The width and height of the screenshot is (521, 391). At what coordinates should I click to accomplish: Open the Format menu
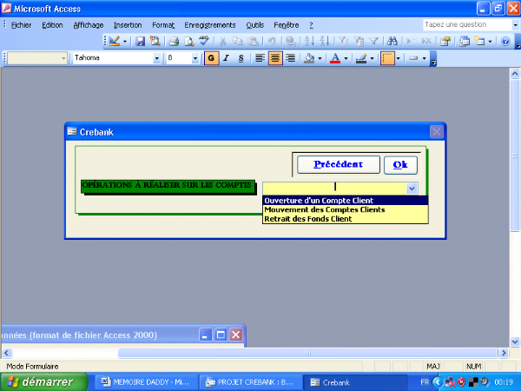click(163, 25)
